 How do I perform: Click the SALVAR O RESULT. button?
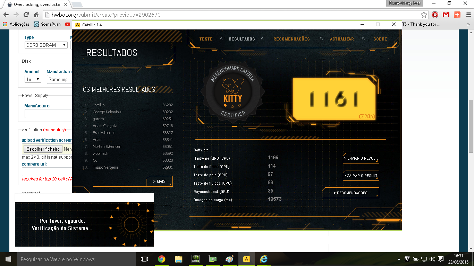tap(361, 176)
